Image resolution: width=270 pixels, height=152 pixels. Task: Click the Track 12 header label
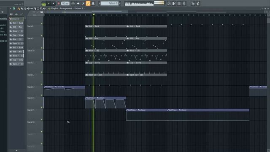tap(31, 75)
